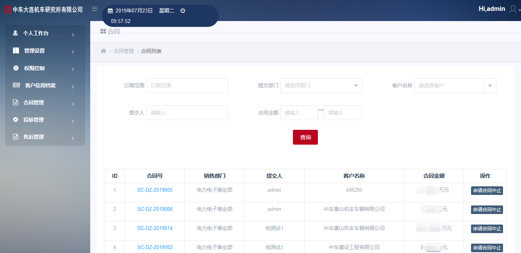Click the 权限控制 sidebar icon
This screenshot has height=253, width=521.
point(15,68)
